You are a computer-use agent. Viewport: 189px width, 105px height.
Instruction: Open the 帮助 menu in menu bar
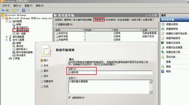coord(40,6)
